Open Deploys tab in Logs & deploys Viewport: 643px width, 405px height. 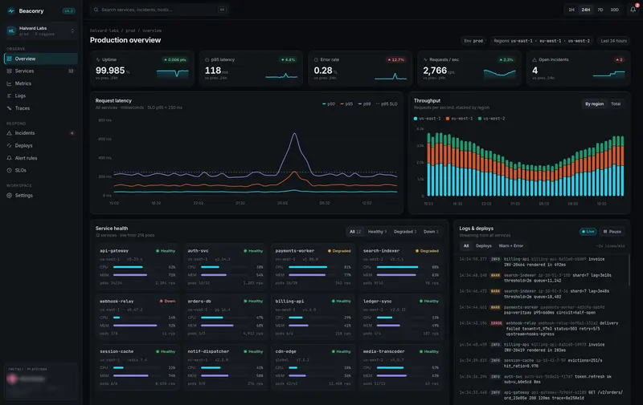click(484, 246)
